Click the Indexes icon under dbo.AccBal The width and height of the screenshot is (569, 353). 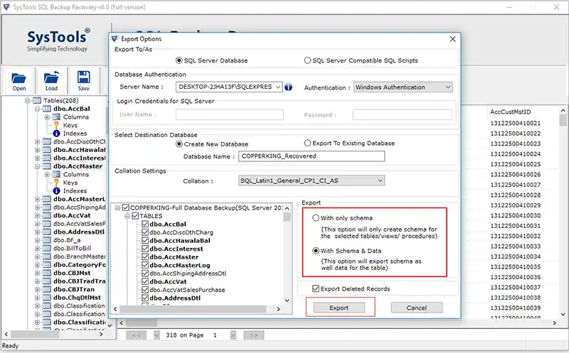coord(56,134)
